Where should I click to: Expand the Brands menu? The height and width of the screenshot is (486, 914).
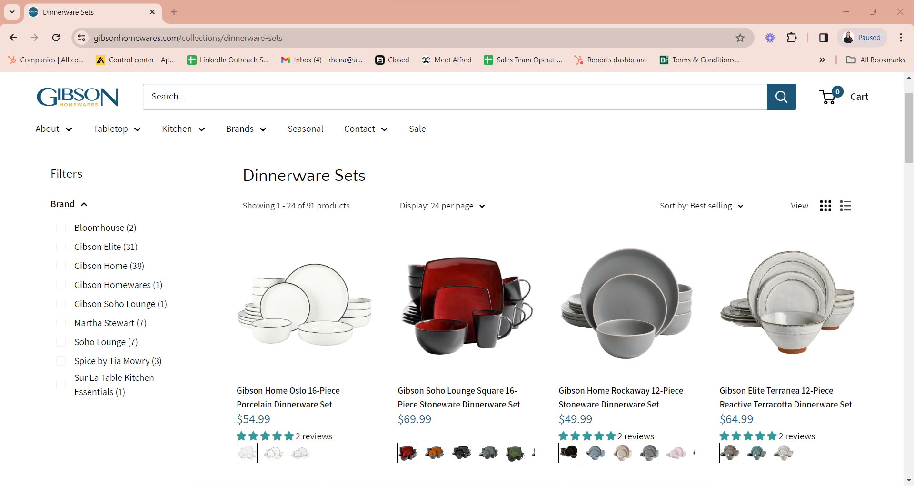click(x=246, y=129)
